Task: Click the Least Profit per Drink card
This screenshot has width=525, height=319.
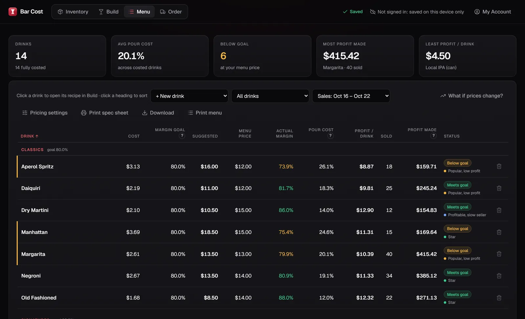Action: pyautogui.click(x=468, y=56)
